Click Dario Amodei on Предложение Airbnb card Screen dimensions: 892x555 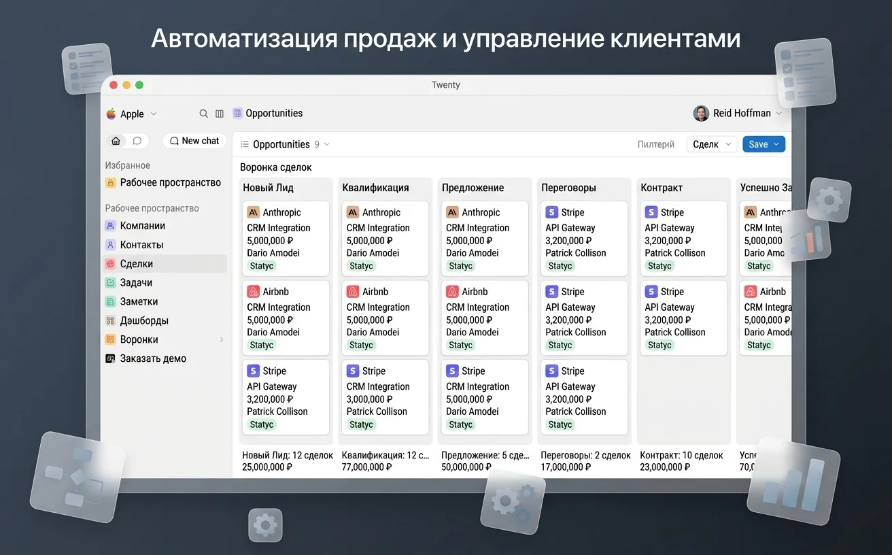tap(473, 333)
